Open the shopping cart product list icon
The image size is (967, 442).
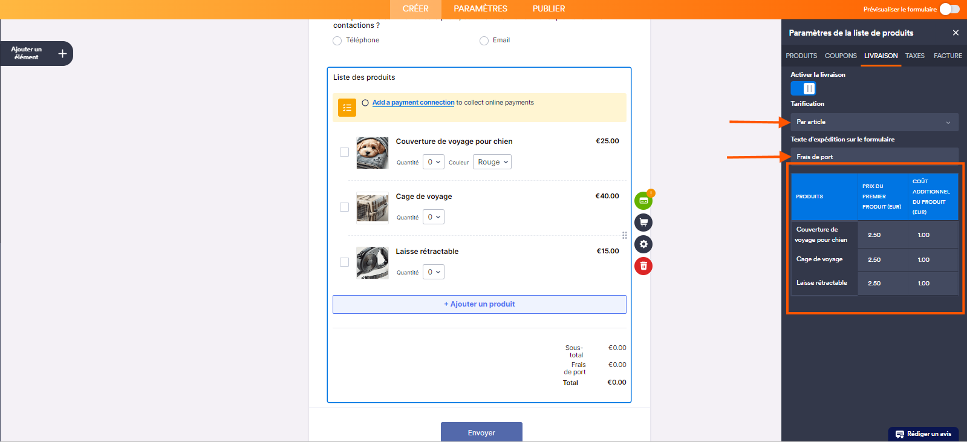tap(643, 223)
